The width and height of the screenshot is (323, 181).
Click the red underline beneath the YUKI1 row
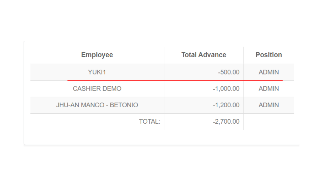point(175,80)
